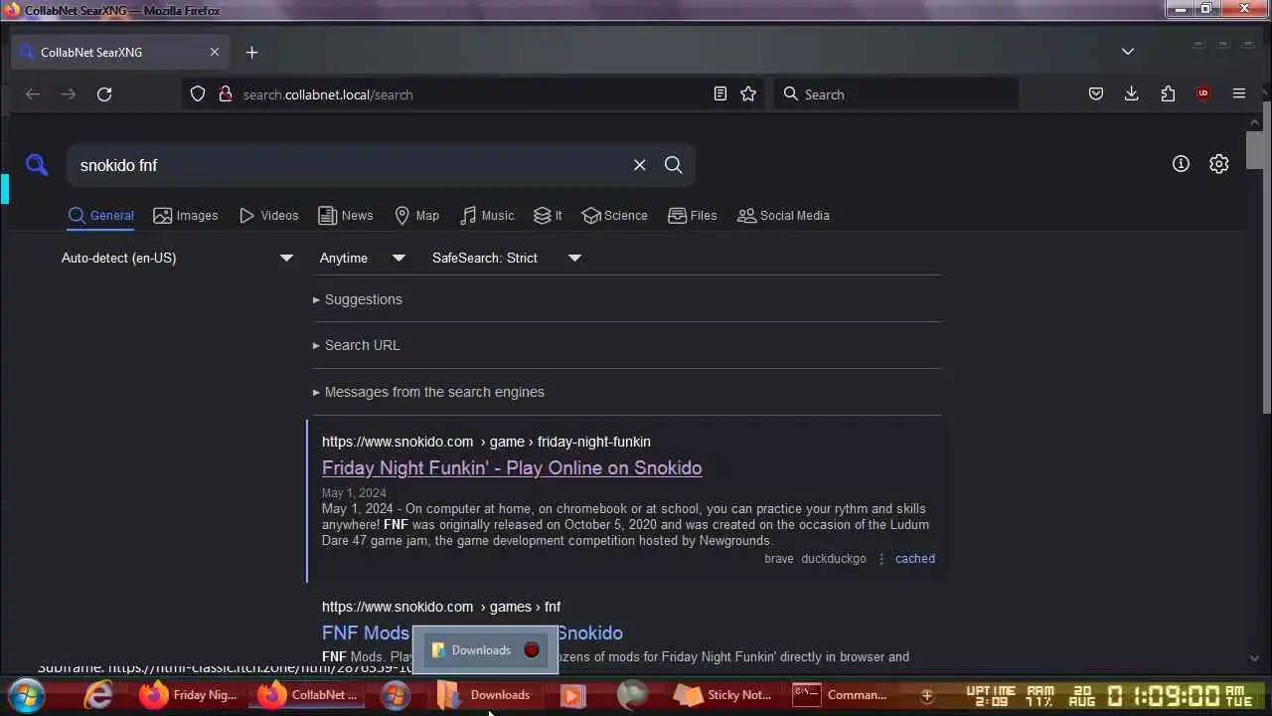
Task: Open the SafeSearch: Strict dropdown
Action: 507,258
